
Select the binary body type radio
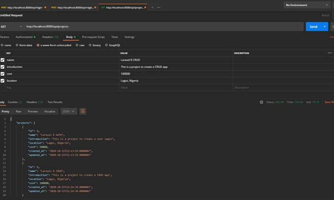pyautogui.click(x=90, y=45)
